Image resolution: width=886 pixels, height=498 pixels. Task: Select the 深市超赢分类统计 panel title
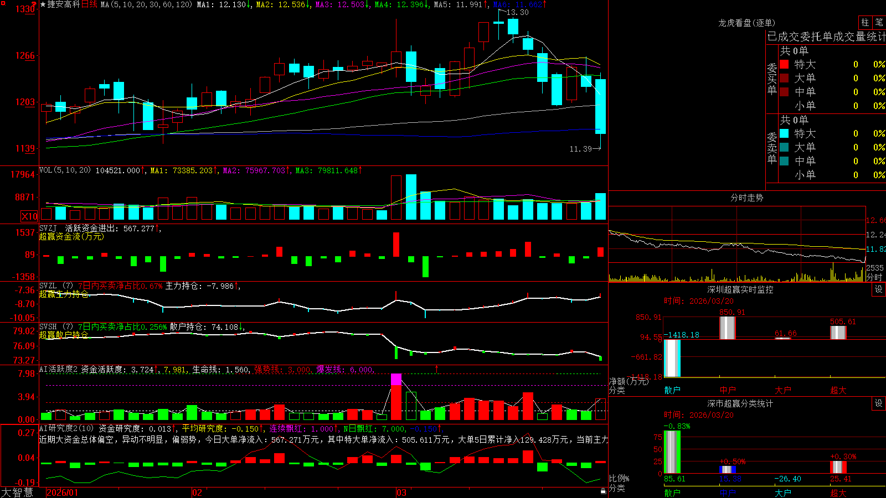coord(740,403)
